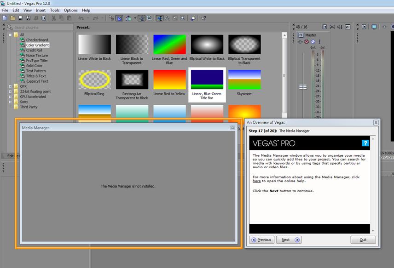
Task: Collapse the All plug-ins folder
Action: [10, 35]
